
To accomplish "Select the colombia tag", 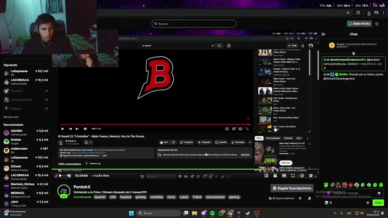I will click(x=157, y=197).
